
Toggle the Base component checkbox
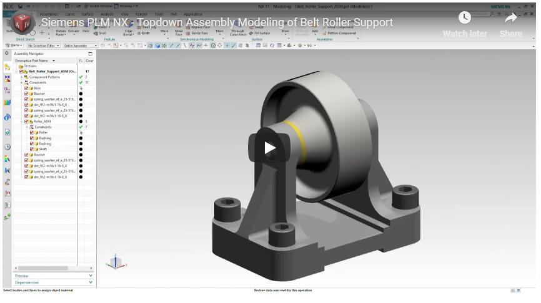[x=26, y=88]
